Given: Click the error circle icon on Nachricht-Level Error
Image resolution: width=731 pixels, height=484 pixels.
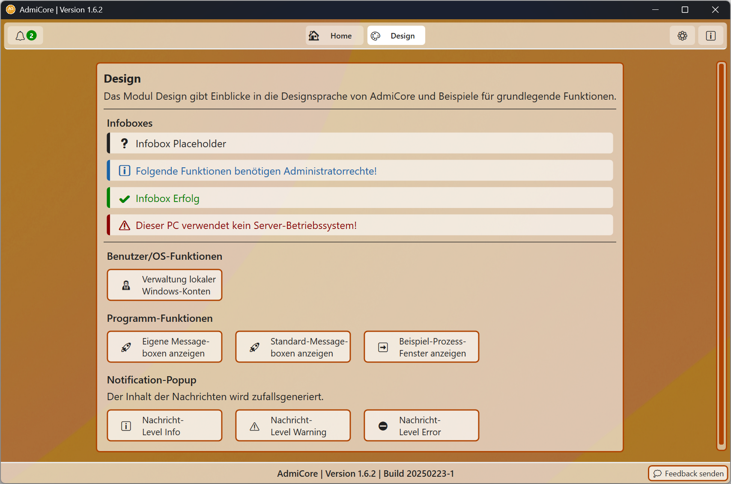Looking at the screenshot, I should pos(383,426).
